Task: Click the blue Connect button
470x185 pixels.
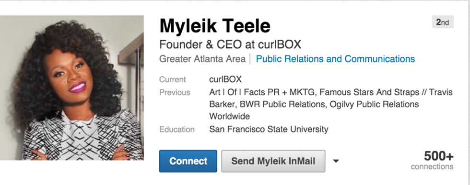Action: click(x=188, y=161)
